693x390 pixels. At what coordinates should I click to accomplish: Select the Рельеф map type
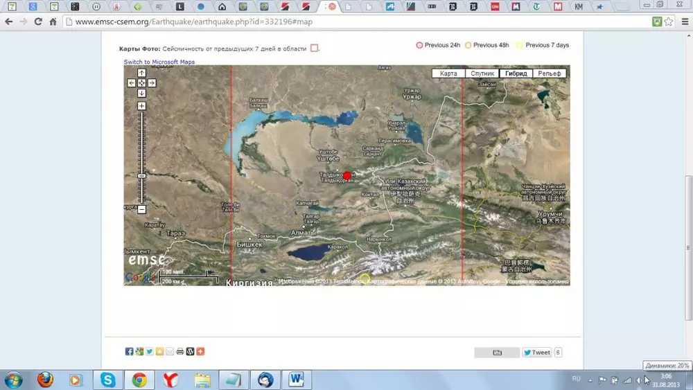pos(549,73)
